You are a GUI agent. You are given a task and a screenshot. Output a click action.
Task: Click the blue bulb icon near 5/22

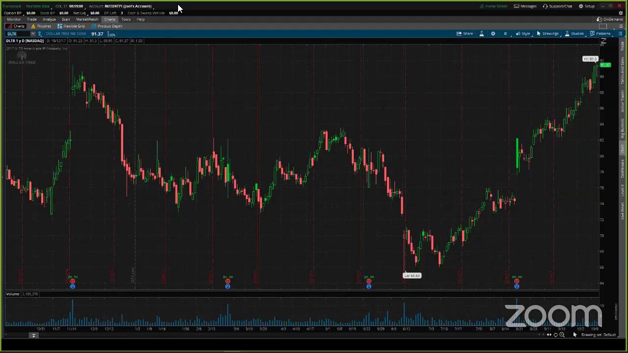tap(369, 286)
